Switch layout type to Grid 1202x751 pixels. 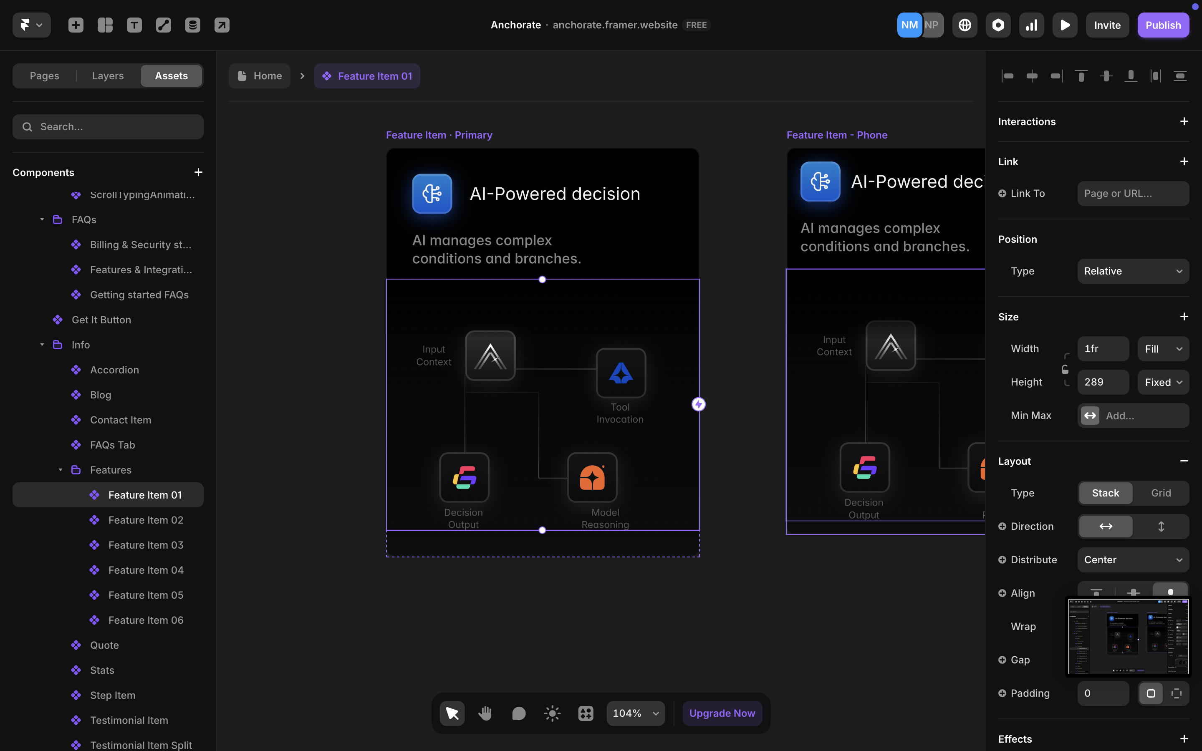(x=1161, y=493)
